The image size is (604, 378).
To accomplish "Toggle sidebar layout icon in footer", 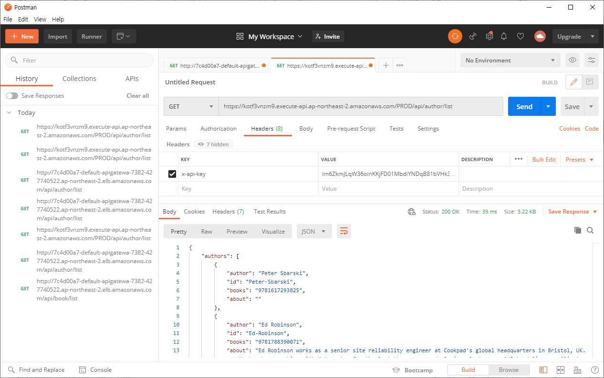I will pyautogui.click(x=543, y=370).
